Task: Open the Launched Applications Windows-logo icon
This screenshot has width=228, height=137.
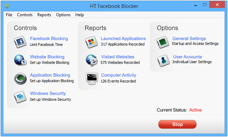Action: click(x=91, y=42)
